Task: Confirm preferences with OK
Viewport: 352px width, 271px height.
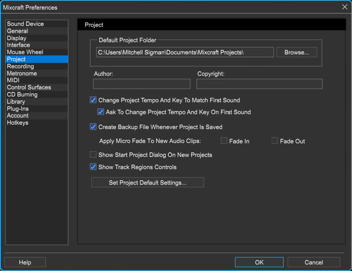Action: pos(259,262)
